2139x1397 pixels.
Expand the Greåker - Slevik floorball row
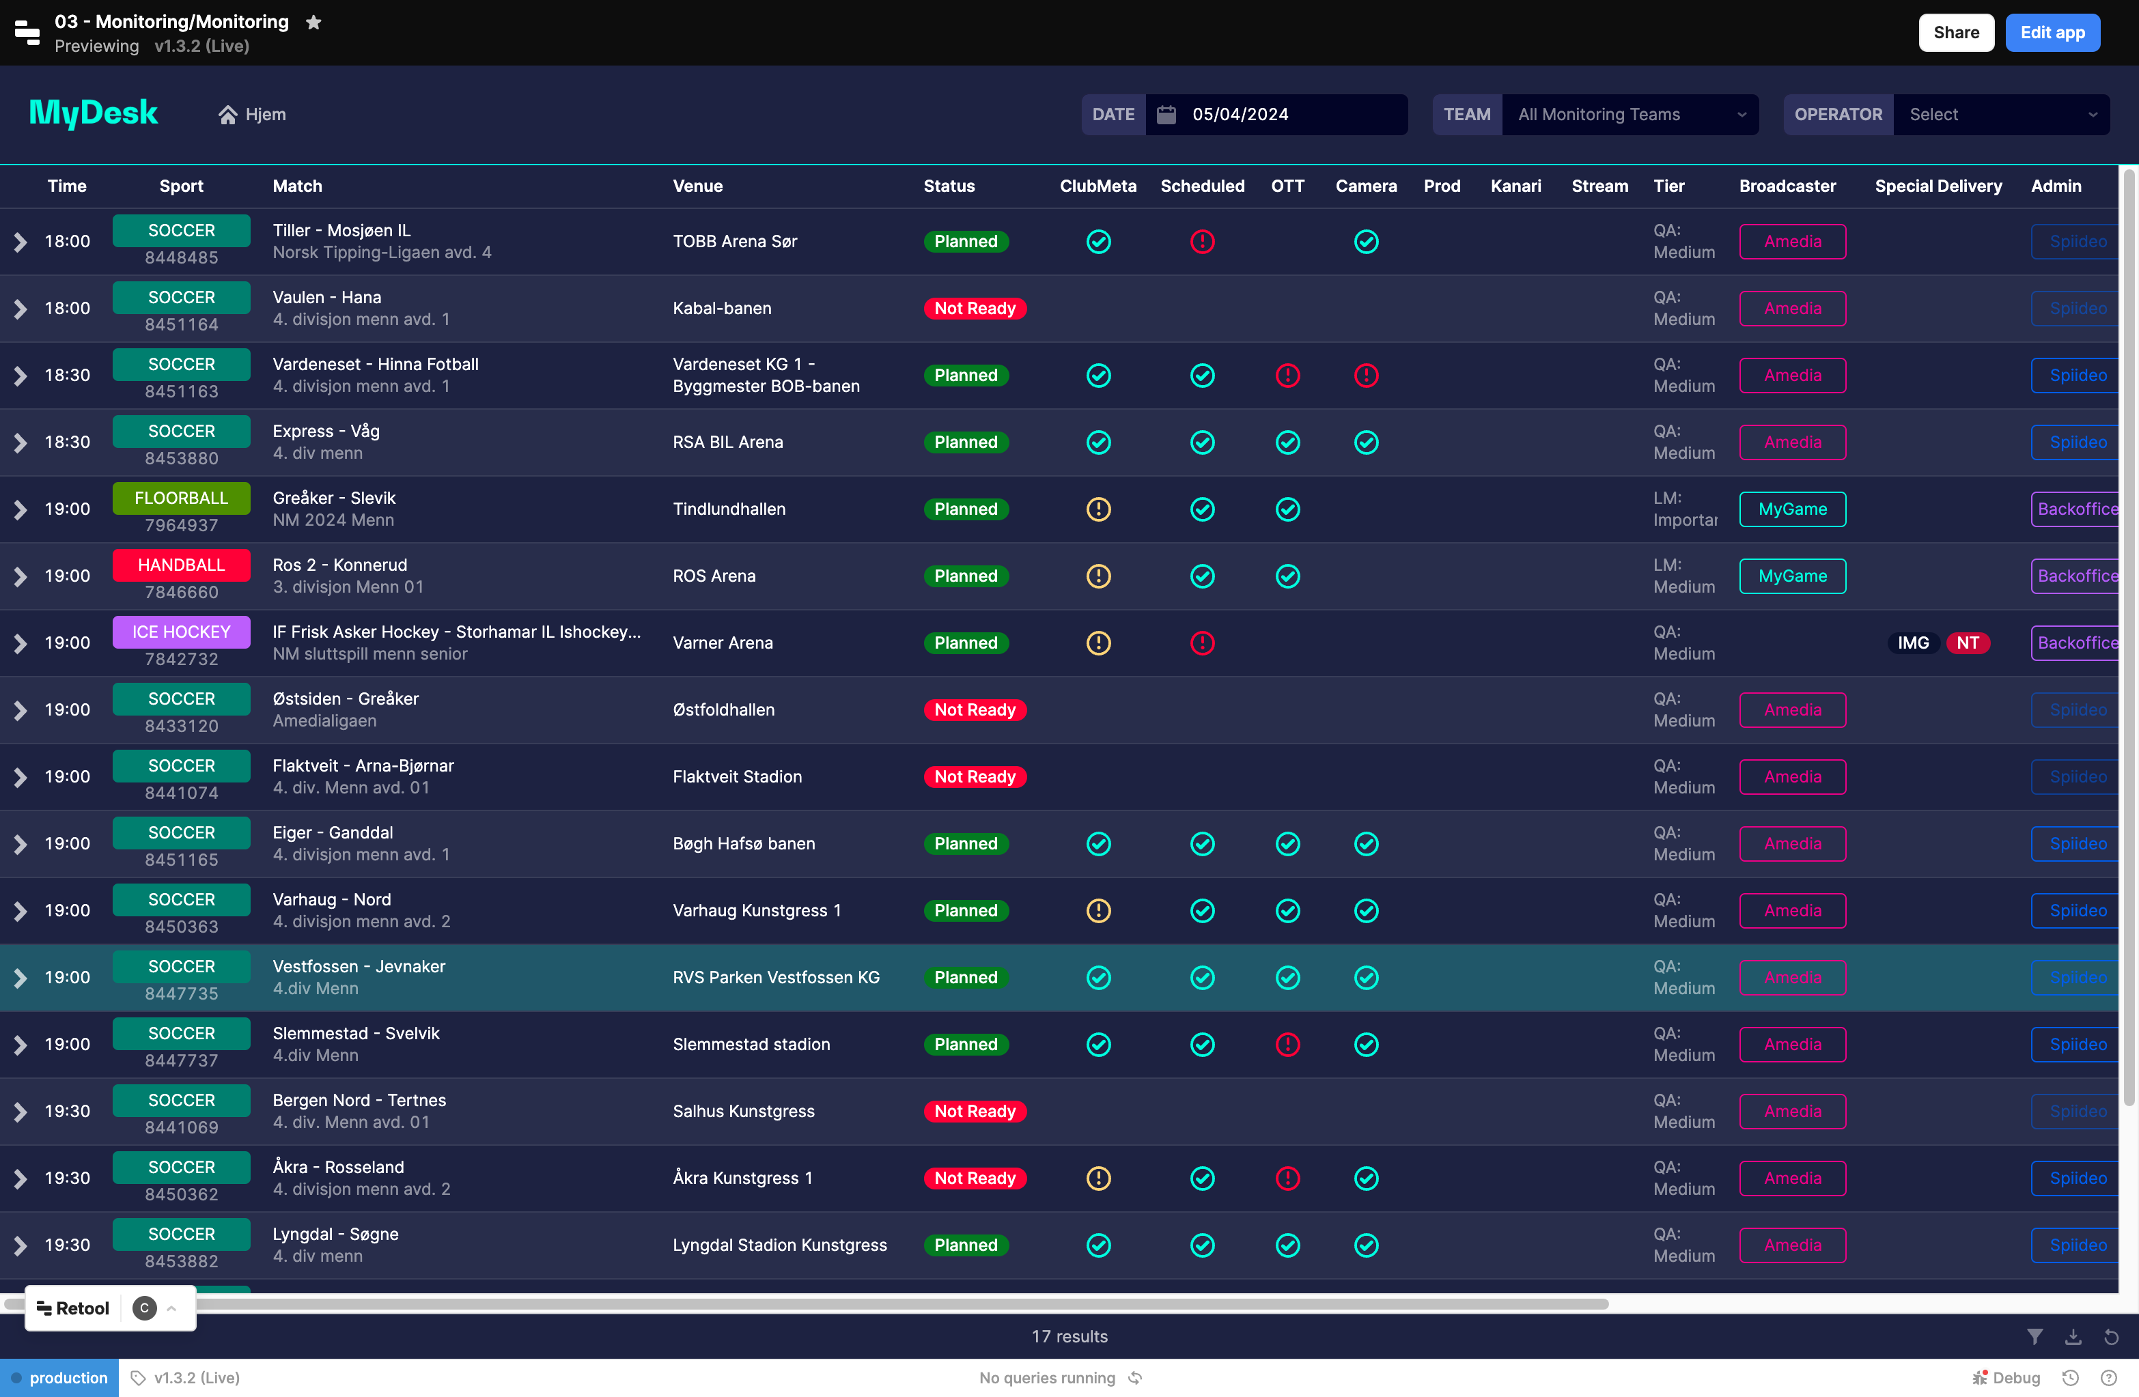click(x=20, y=510)
